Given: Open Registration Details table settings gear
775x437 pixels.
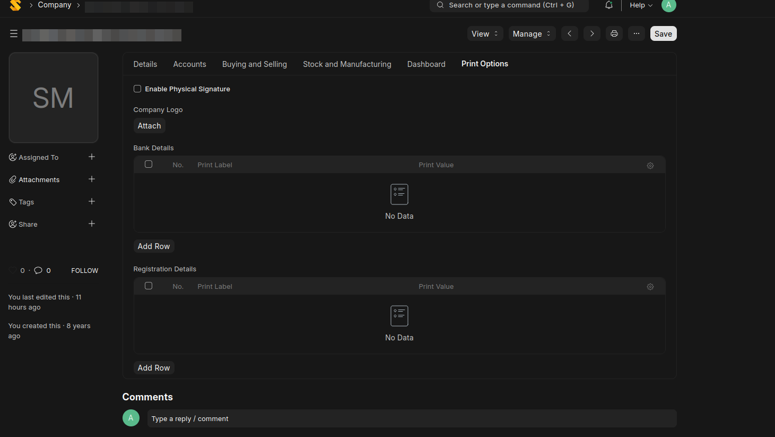Looking at the screenshot, I should (650, 287).
